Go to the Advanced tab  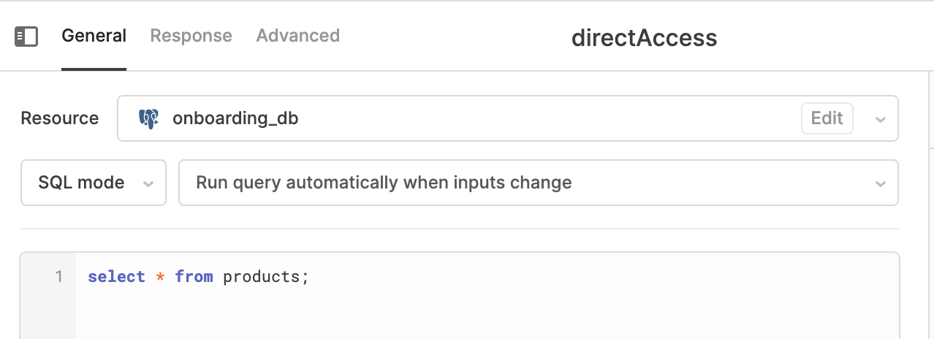pyautogui.click(x=298, y=36)
